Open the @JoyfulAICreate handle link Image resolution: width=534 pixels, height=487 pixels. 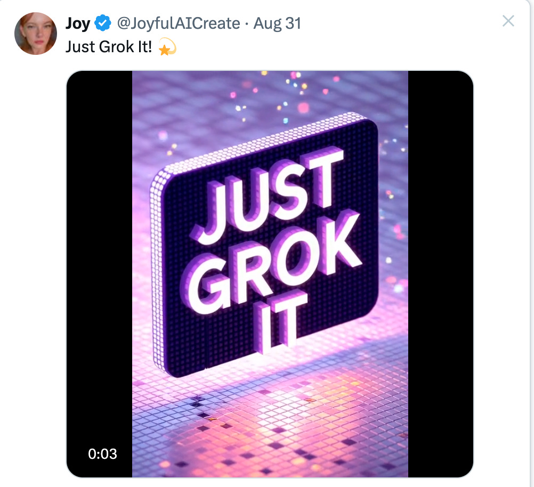point(179,23)
